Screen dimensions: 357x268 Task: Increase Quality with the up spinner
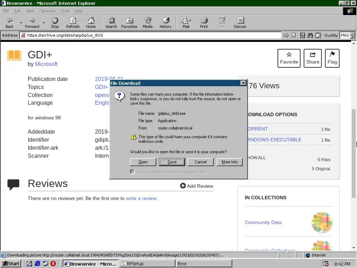(352, 34)
